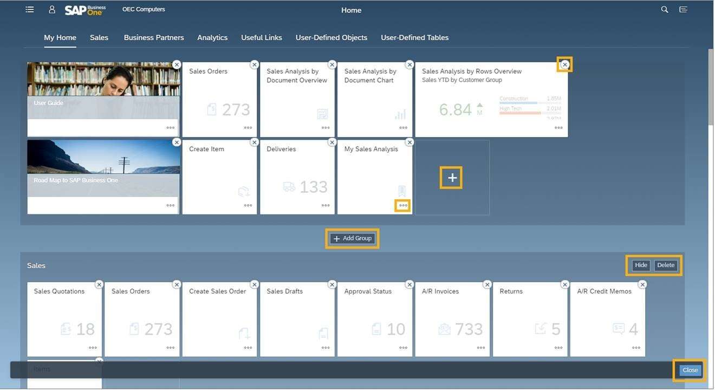Open more options on Create Item tile

pyautogui.click(x=248, y=206)
